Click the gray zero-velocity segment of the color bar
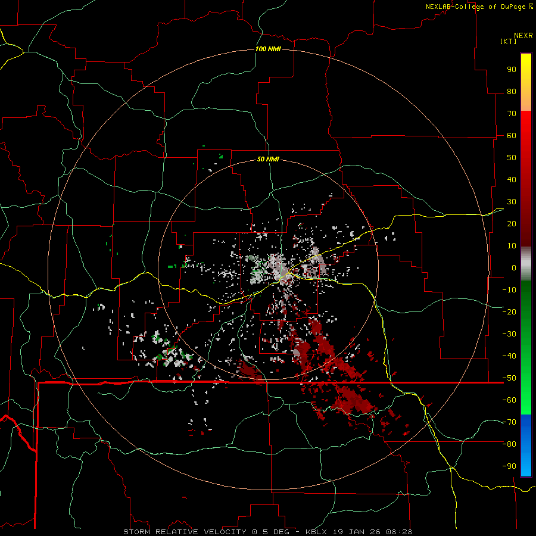 [526, 263]
